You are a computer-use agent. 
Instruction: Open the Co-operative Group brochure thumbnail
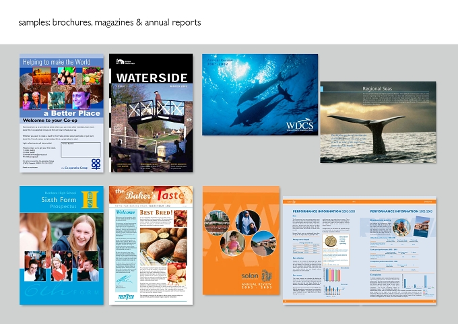[62, 113]
